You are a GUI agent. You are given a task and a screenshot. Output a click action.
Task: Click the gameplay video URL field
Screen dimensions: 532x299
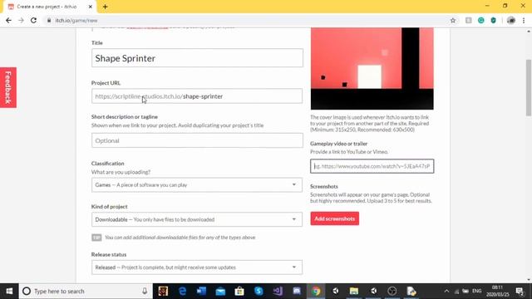[372, 166]
